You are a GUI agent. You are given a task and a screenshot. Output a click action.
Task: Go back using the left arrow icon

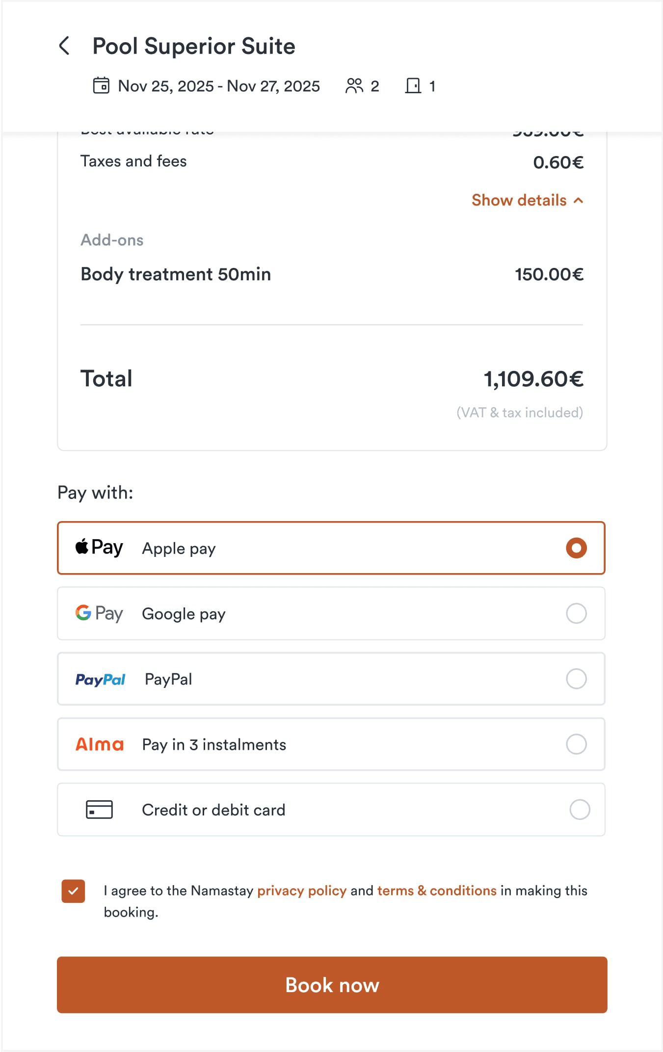coord(64,46)
